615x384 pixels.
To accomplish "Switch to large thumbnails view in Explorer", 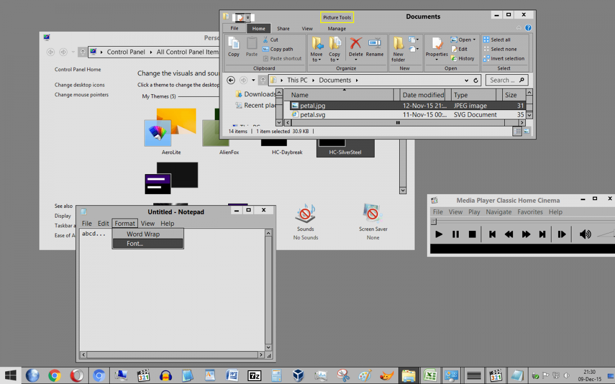I will (526, 132).
